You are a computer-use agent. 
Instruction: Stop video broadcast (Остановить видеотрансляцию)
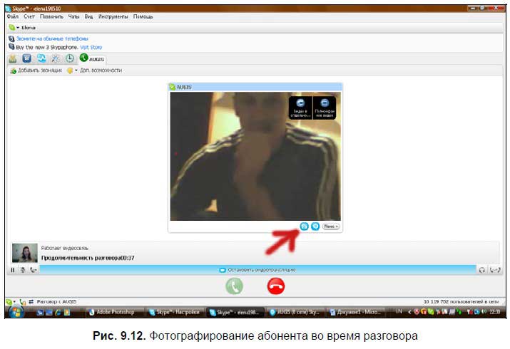[x=257, y=270]
